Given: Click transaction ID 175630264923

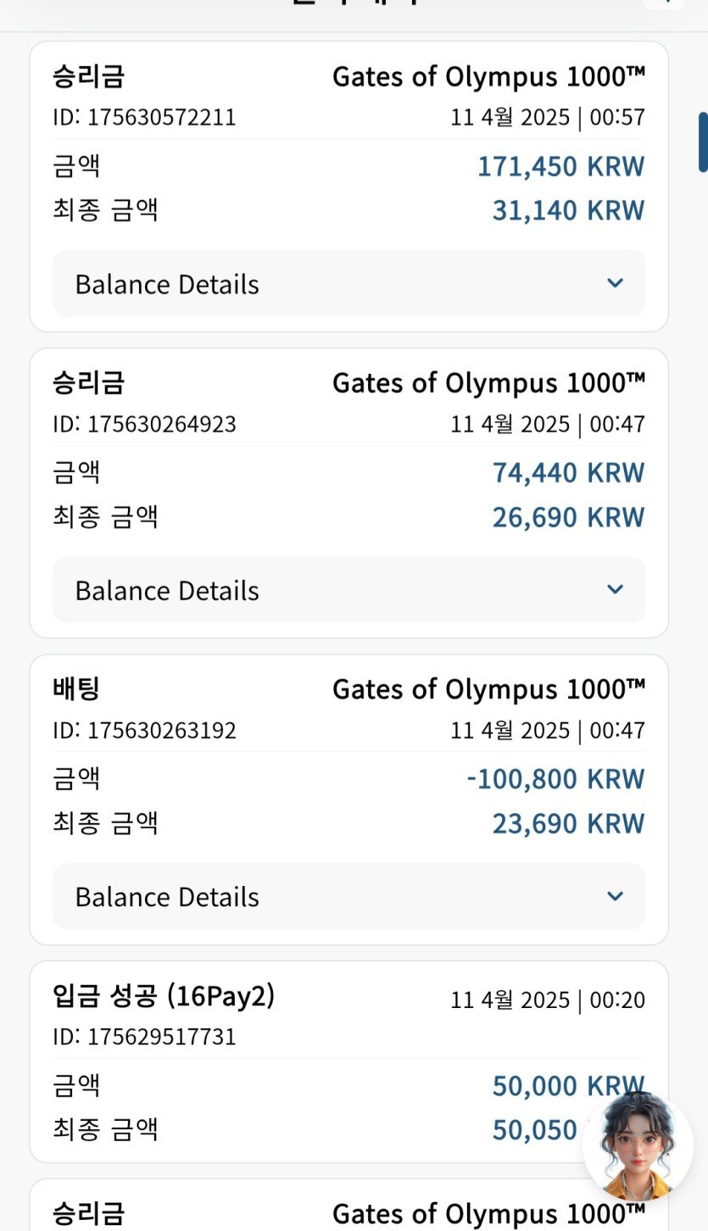Looking at the screenshot, I should 144,424.
